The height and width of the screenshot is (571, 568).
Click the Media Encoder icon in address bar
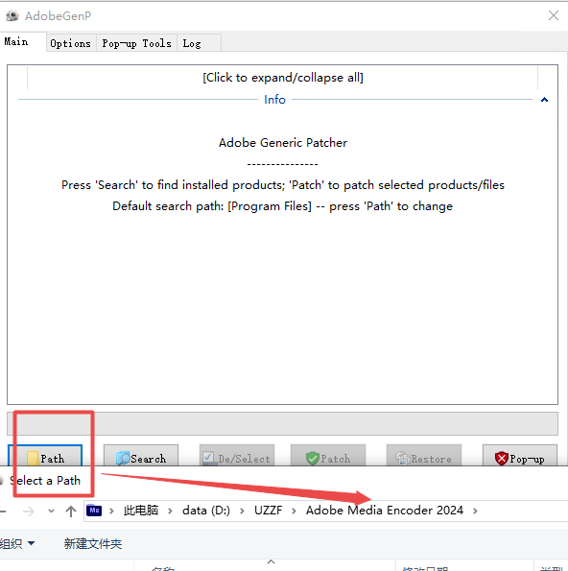coord(94,511)
